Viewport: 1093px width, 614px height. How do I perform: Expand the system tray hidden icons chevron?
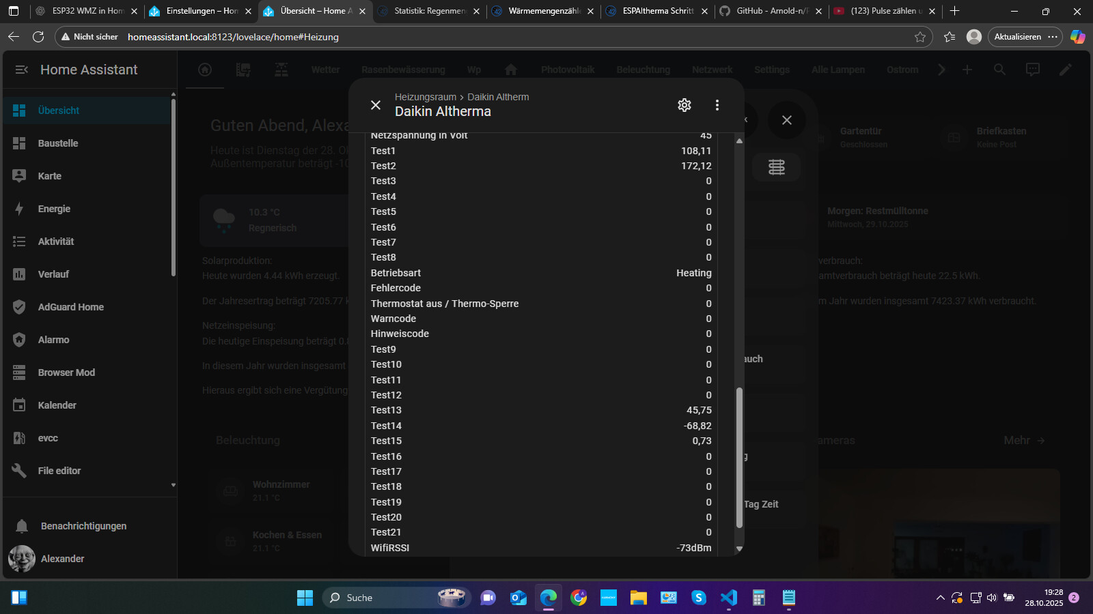[940, 598]
